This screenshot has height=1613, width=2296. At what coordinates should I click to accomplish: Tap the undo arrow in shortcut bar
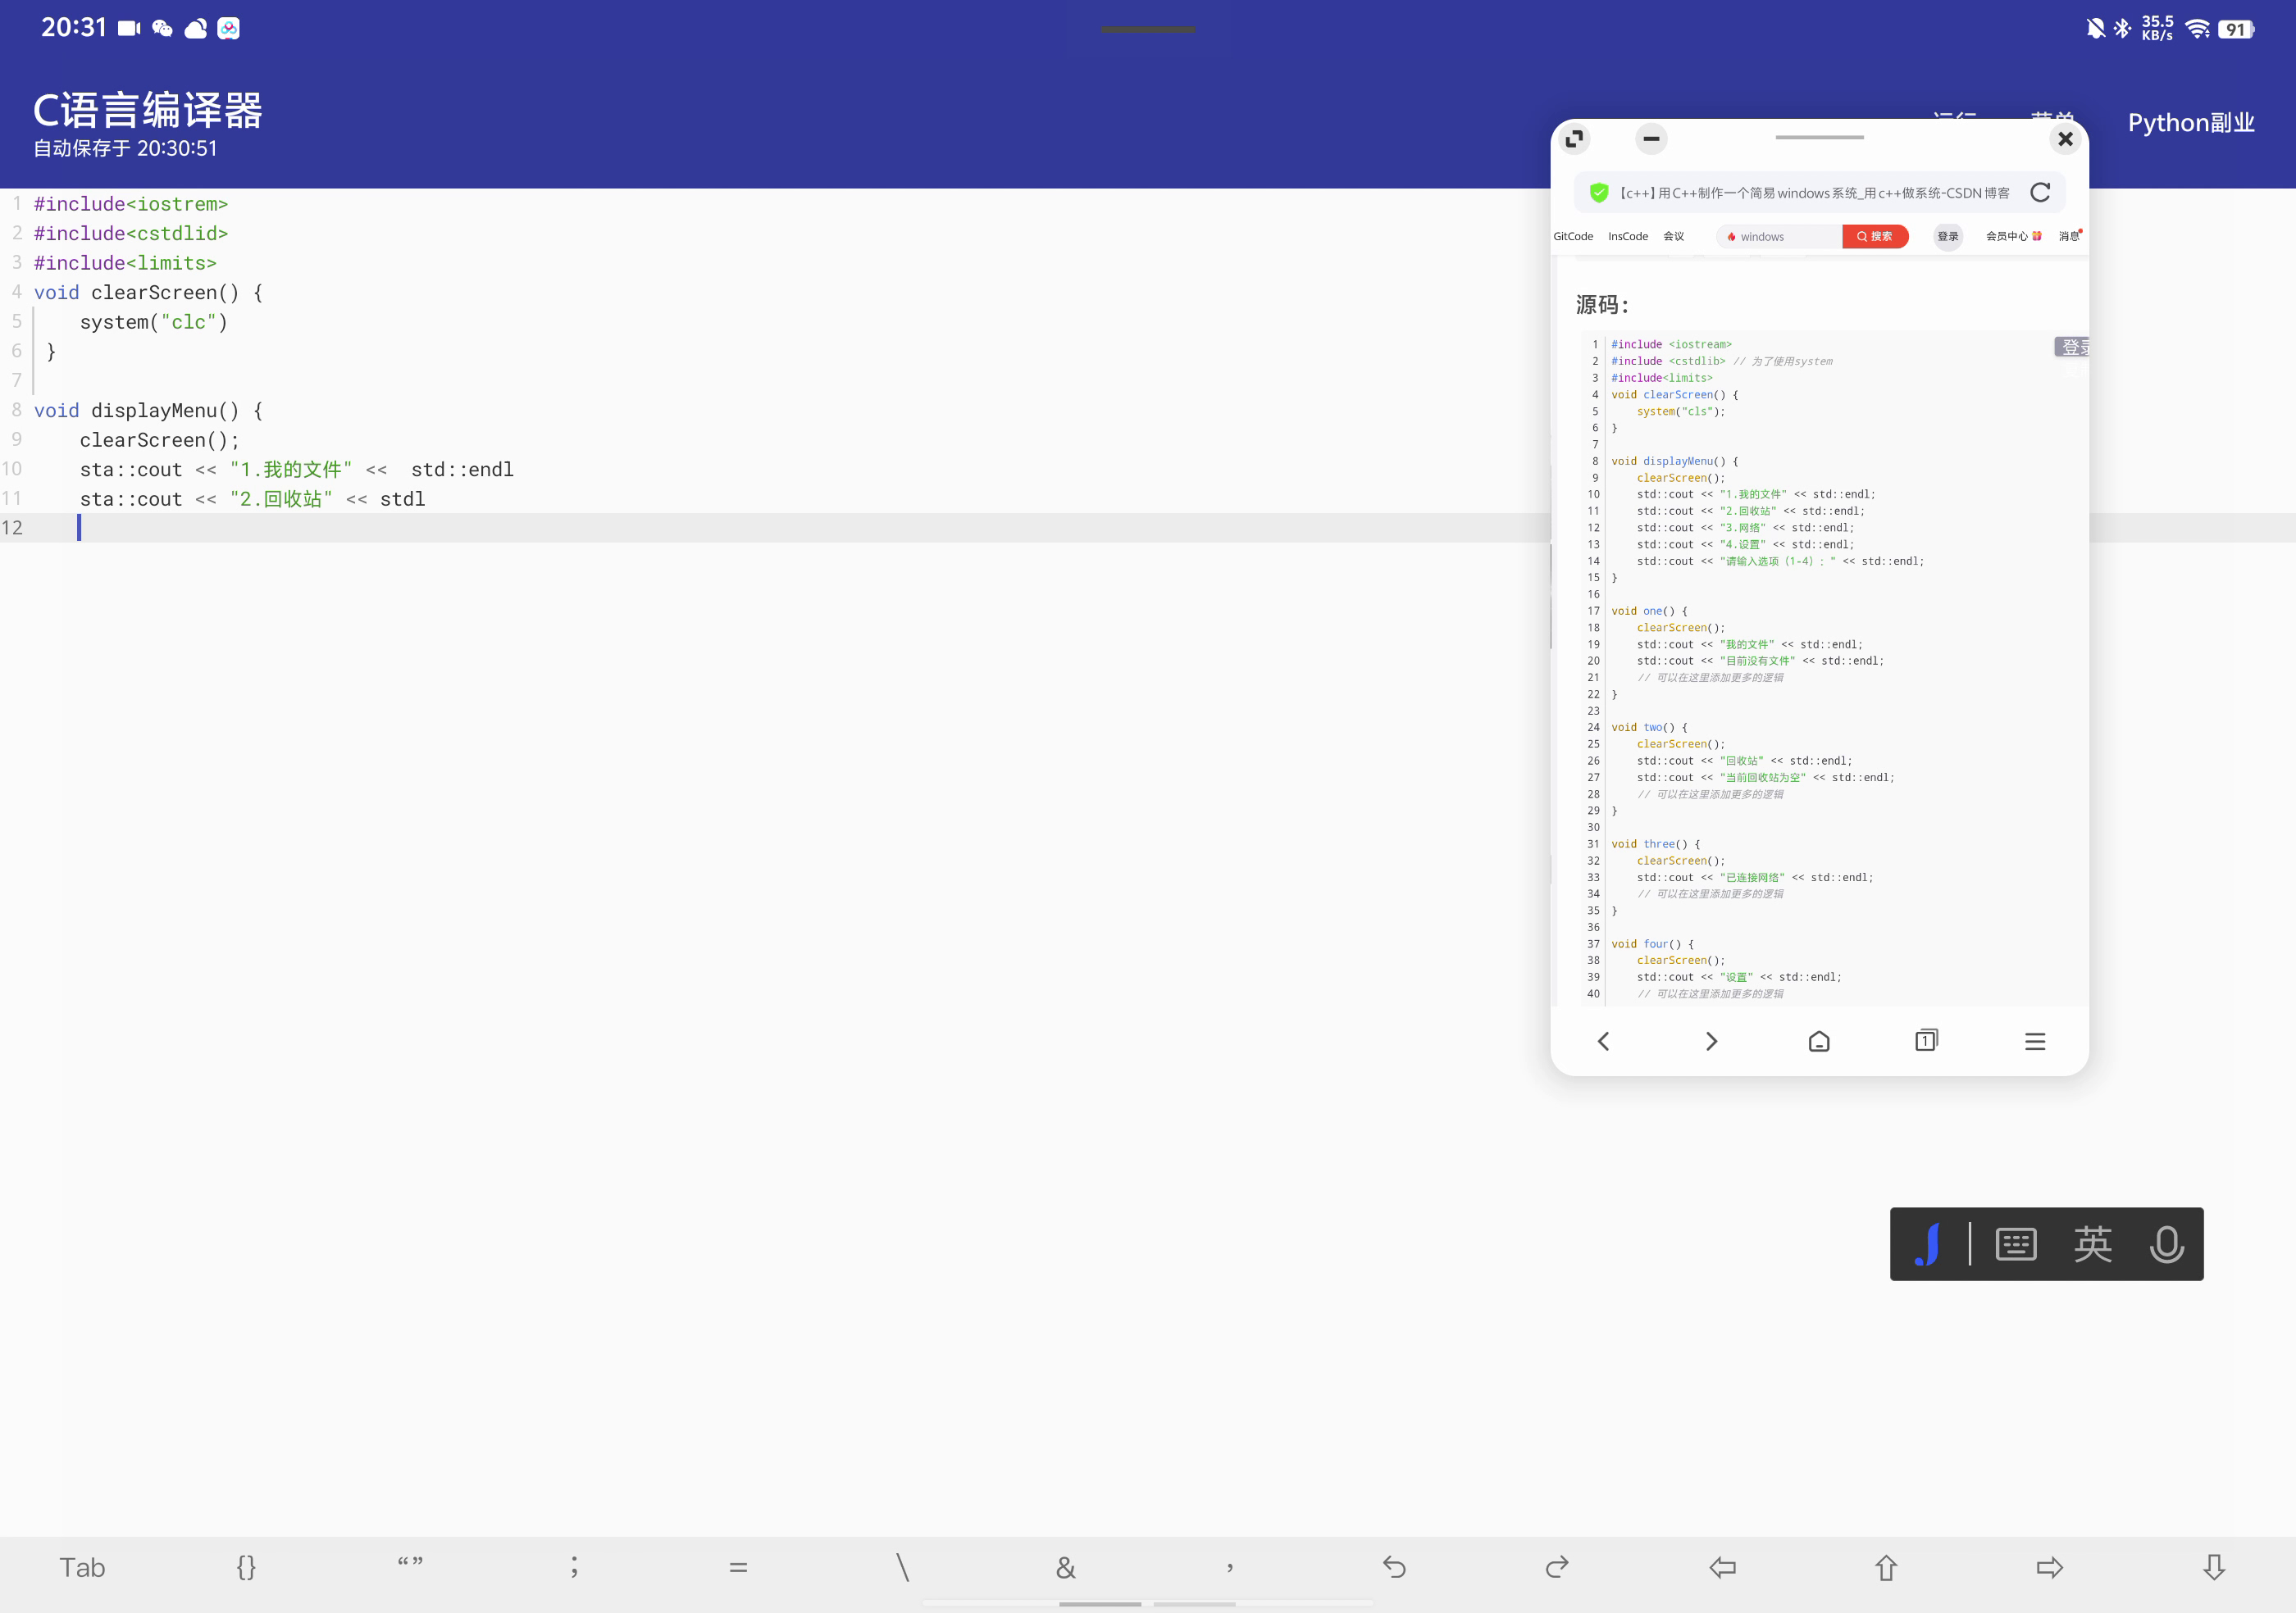(x=1394, y=1567)
